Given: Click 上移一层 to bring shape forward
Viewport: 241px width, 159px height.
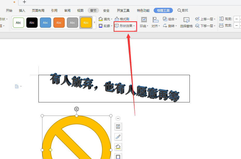Looking at the screenshot, I should (205, 19).
